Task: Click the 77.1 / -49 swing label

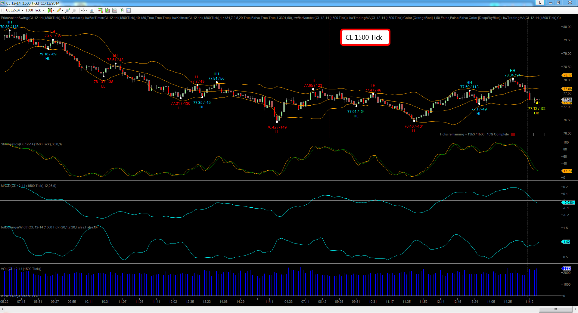Action: tap(479, 109)
